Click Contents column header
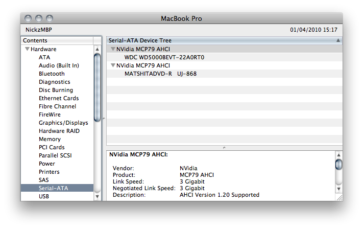 pos(57,40)
